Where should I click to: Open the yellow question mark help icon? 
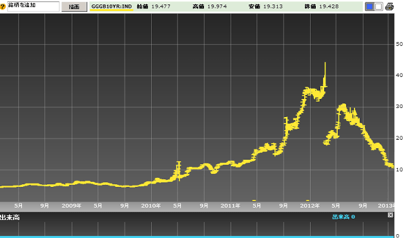tap(3, 6)
